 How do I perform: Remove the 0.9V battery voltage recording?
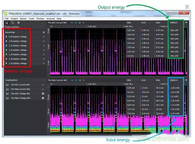pos(44,37)
